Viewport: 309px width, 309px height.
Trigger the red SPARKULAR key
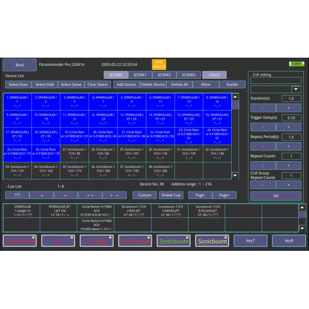pyautogui.click(x=20, y=241)
